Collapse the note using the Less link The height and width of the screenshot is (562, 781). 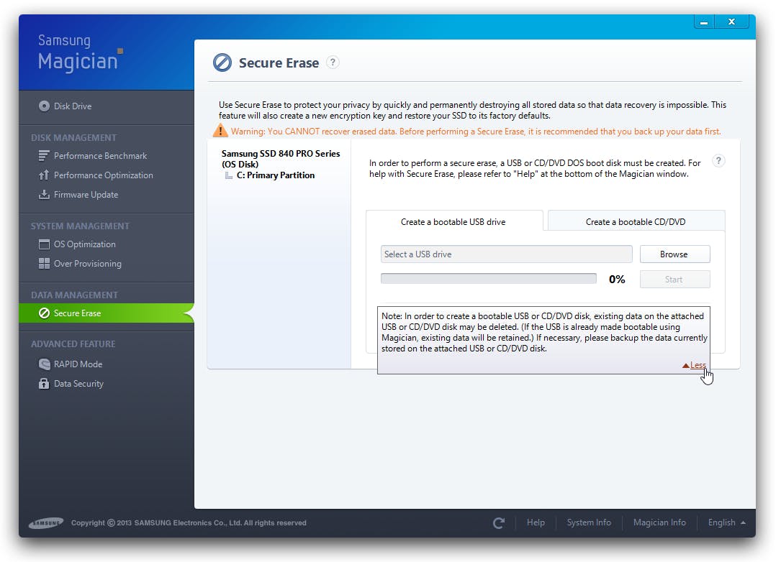693,365
